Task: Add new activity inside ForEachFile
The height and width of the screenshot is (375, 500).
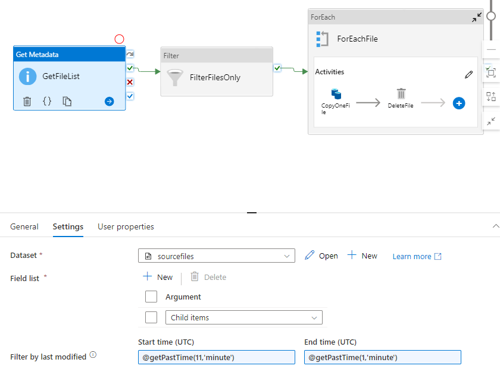Action: pos(458,103)
